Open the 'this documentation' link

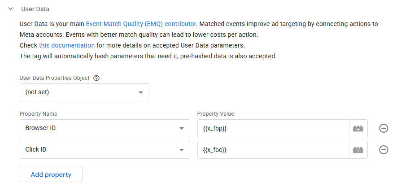[67, 45]
